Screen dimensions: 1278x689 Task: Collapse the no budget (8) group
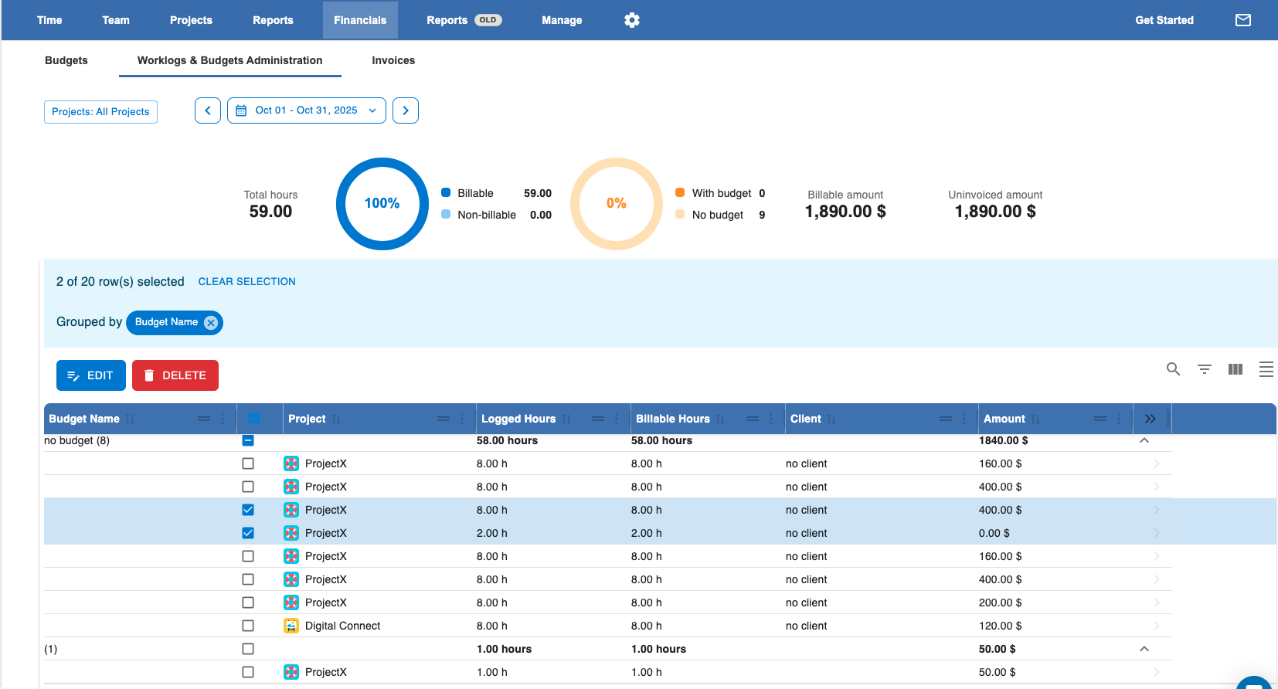(x=1144, y=440)
